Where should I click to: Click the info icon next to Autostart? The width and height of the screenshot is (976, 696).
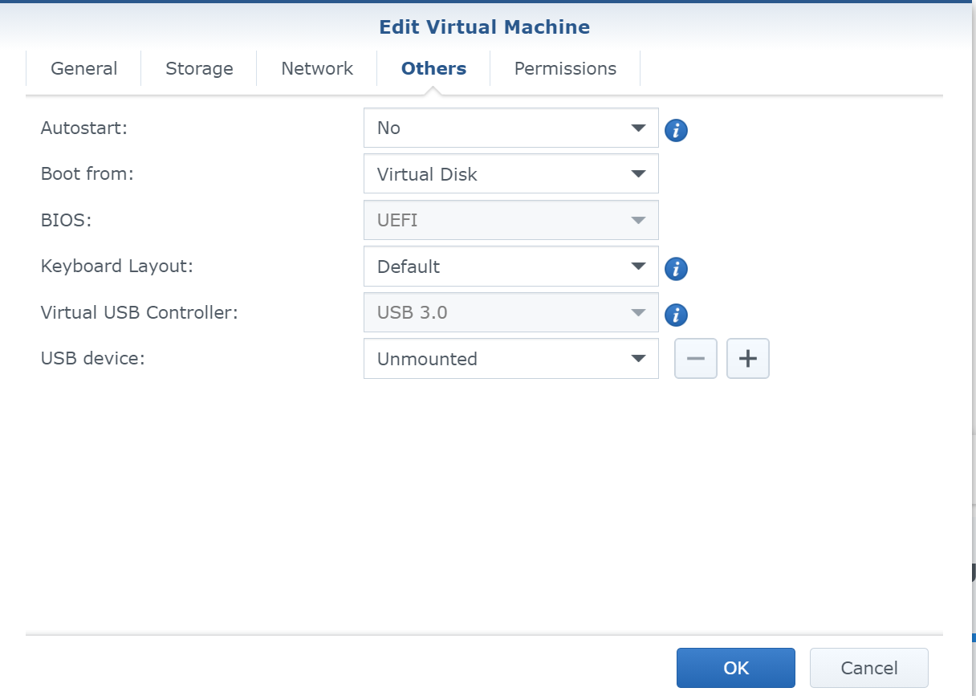point(676,129)
